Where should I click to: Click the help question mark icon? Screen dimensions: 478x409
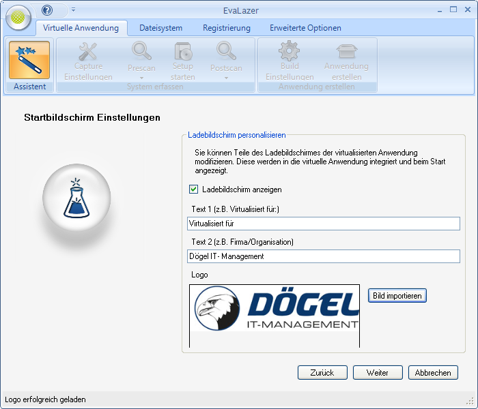click(x=47, y=10)
